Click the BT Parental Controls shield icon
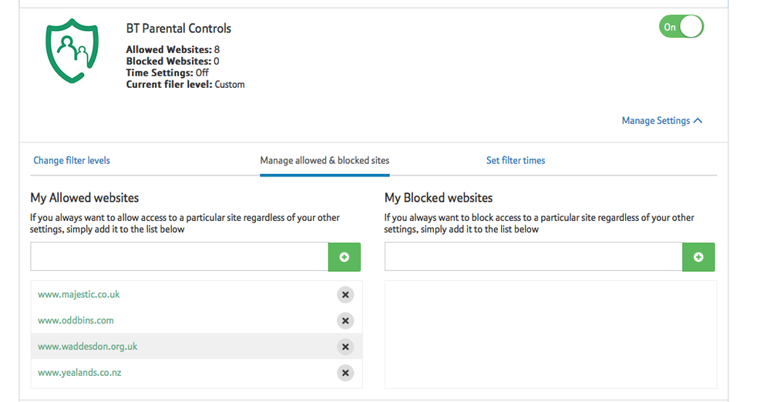Screen dimensions: 770x402 pyautogui.click(x=72, y=51)
